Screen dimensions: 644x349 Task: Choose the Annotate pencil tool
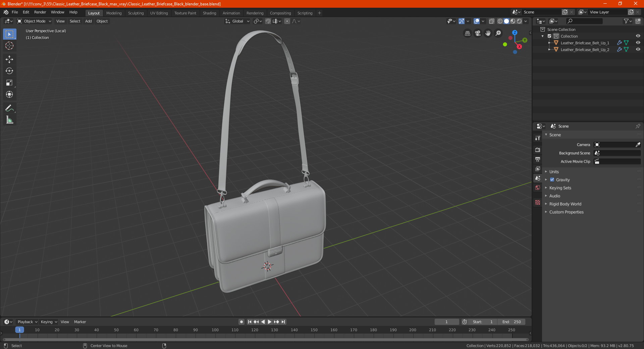(9, 108)
